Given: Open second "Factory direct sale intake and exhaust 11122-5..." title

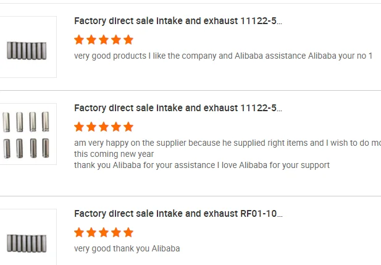Looking at the screenshot, I should point(178,108).
